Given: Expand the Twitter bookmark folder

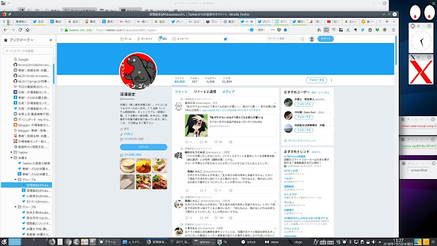Looking at the screenshot, I should (x=12, y=152).
